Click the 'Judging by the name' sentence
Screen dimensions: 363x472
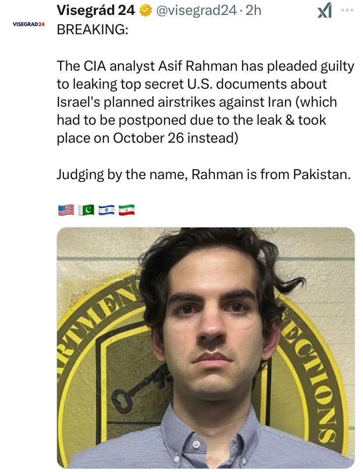click(x=122, y=175)
